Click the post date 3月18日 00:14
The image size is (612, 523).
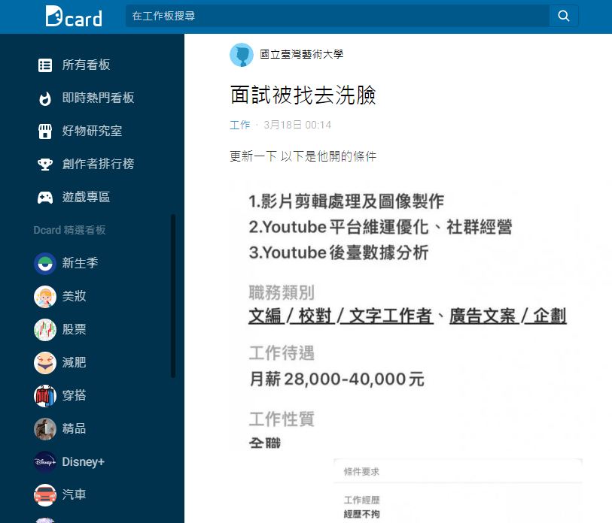(x=297, y=125)
